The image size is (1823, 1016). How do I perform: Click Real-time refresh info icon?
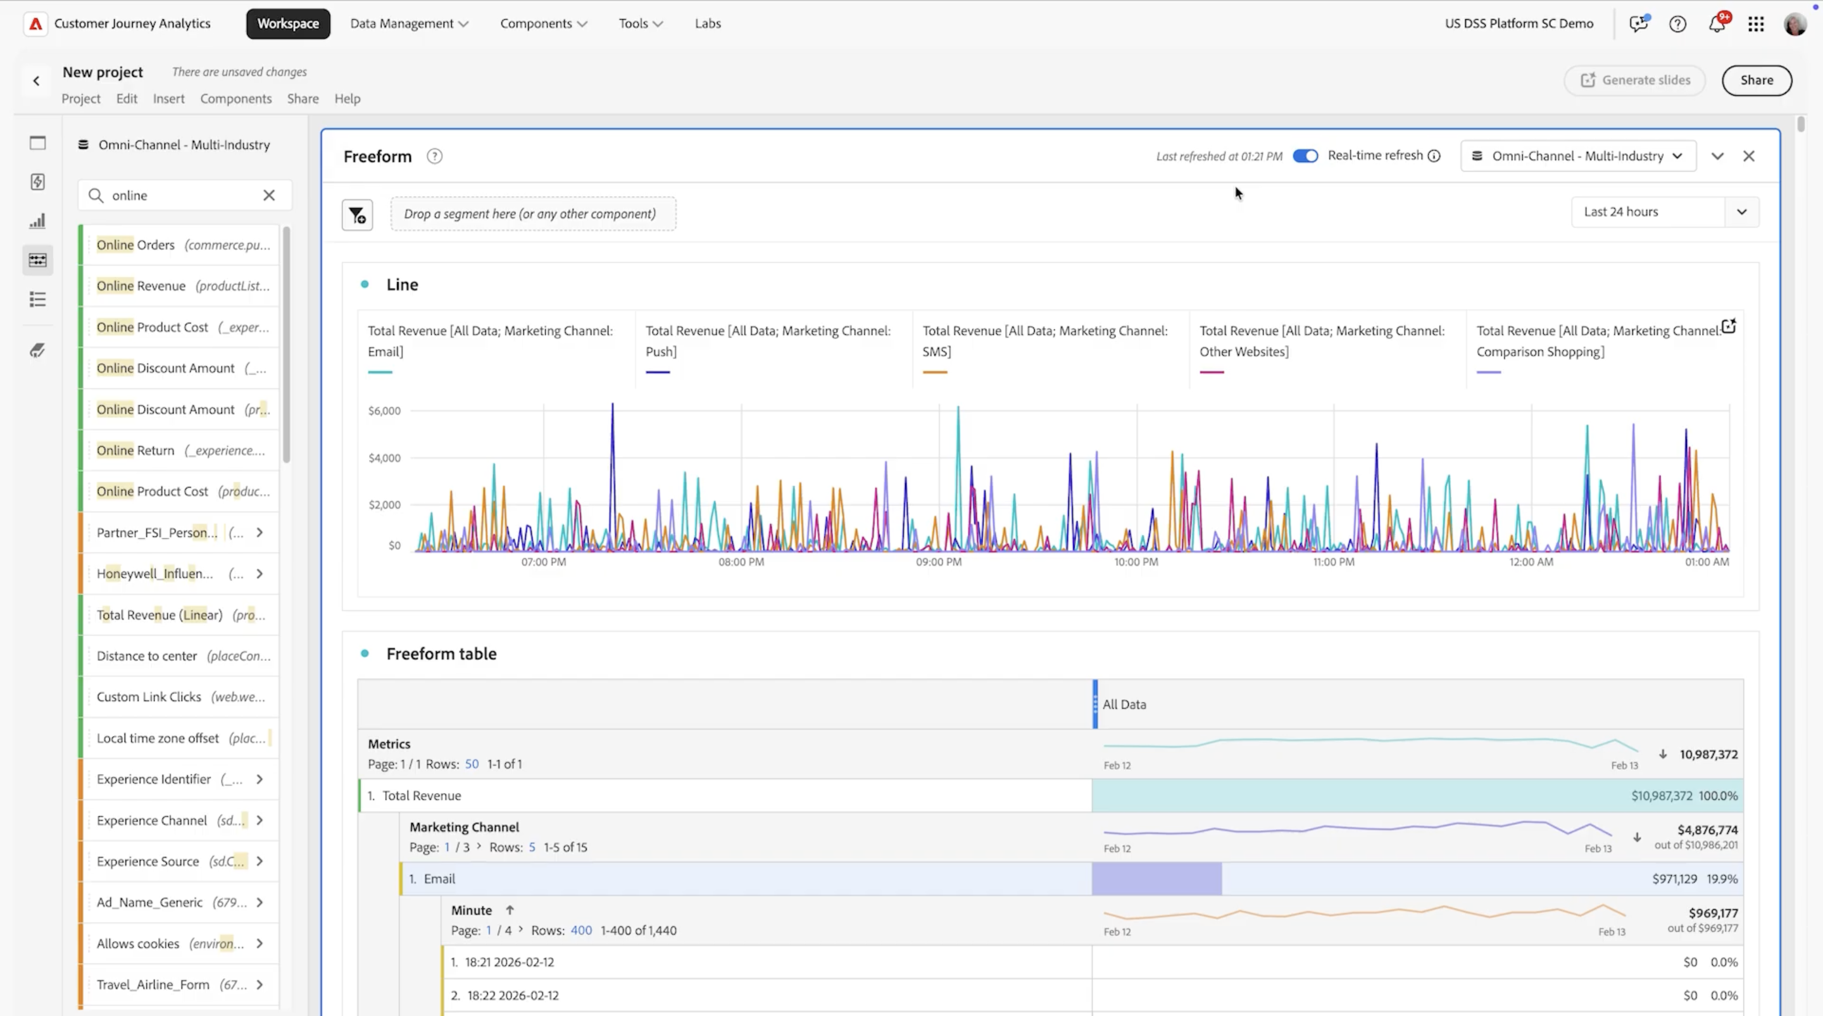pyautogui.click(x=1434, y=156)
